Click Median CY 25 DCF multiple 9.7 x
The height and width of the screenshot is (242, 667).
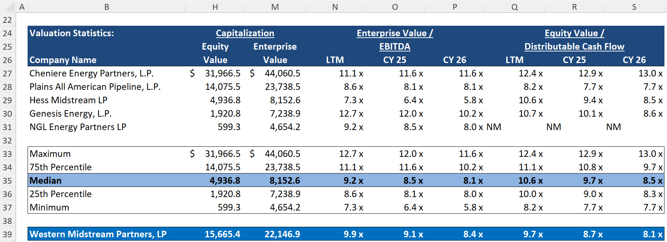pos(593,180)
